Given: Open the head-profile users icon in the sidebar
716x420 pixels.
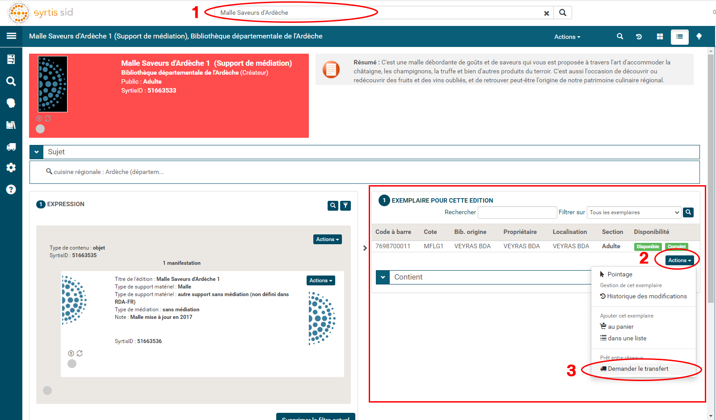Looking at the screenshot, I should (x=11, y=103).
